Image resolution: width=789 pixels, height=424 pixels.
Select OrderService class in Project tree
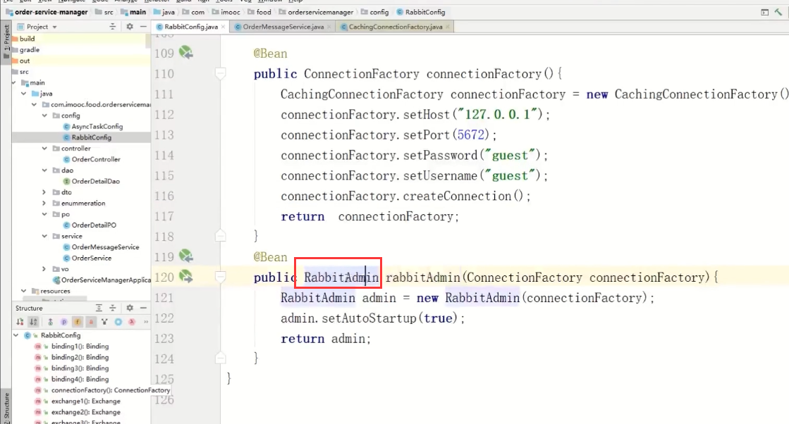[x=87, y=258]
